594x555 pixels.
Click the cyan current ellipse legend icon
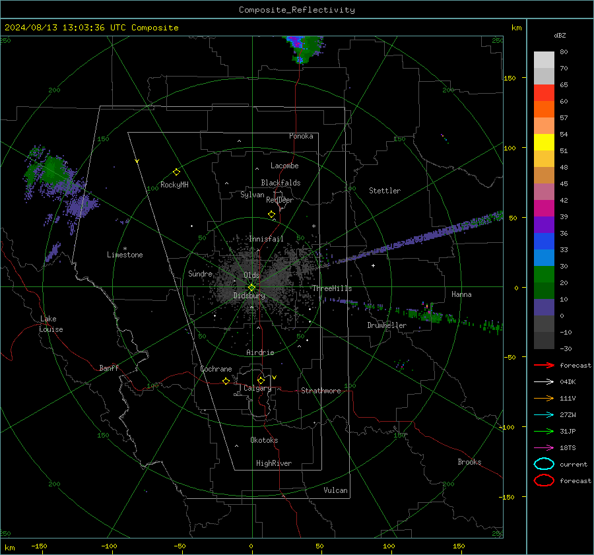(x=544, y=464)
